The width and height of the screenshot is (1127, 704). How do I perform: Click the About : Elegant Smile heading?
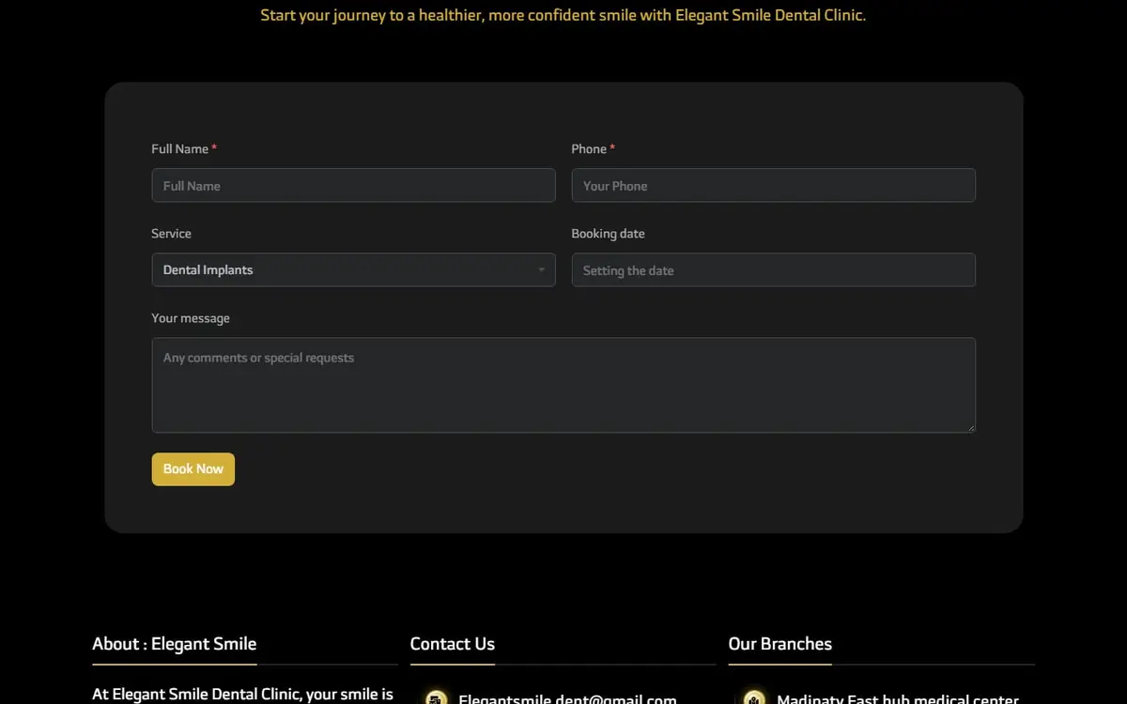[x=175, y=644]
